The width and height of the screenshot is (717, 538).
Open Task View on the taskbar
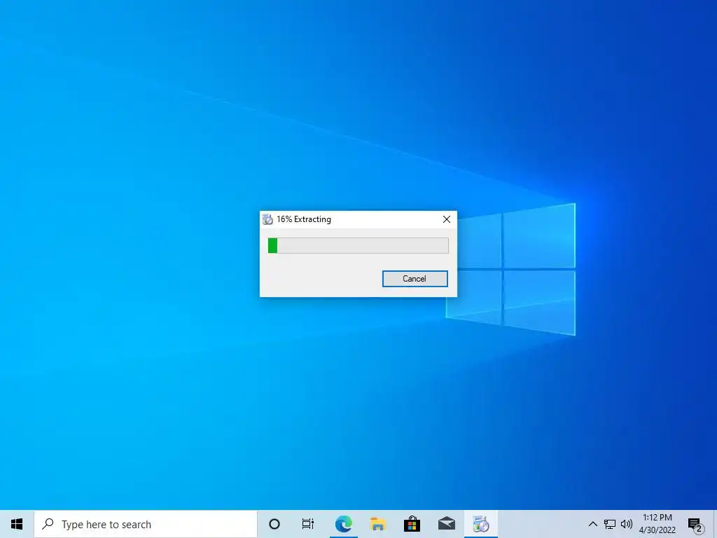tap(308, 524)
